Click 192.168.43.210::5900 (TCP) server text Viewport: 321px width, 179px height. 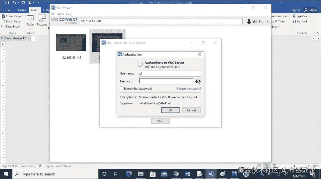pos(163,67)
